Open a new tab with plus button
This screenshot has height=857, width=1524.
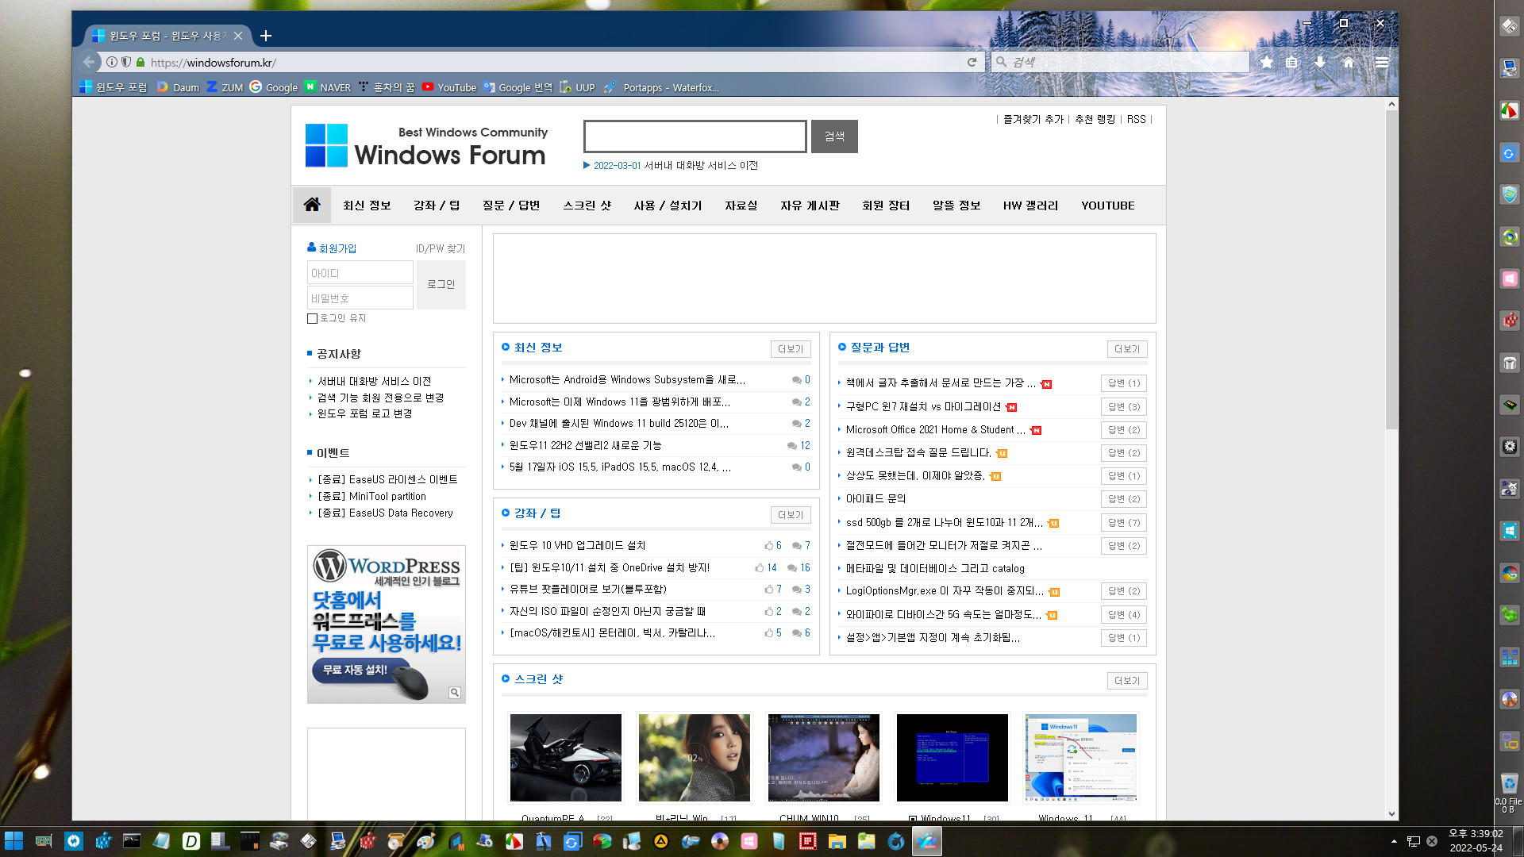coord(266,36)
